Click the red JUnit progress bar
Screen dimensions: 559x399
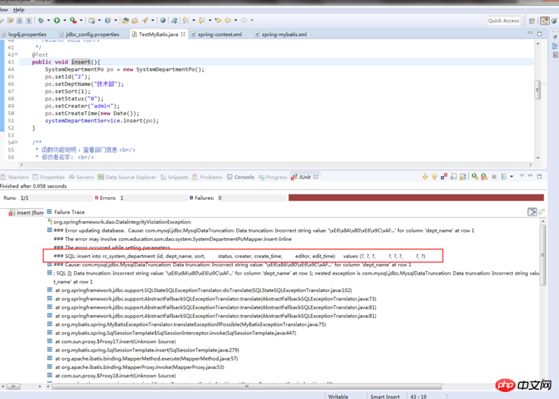(x=416, y=198)
